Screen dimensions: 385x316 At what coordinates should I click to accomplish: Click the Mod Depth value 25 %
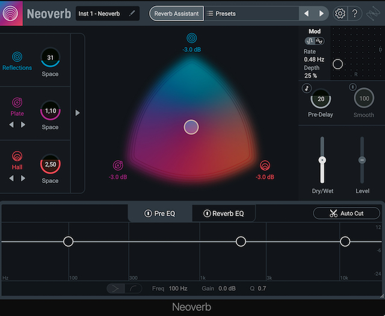click(310, 76)
